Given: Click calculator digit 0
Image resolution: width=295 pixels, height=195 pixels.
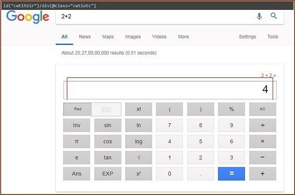Looking at the screenshot, I should [169, 174].
